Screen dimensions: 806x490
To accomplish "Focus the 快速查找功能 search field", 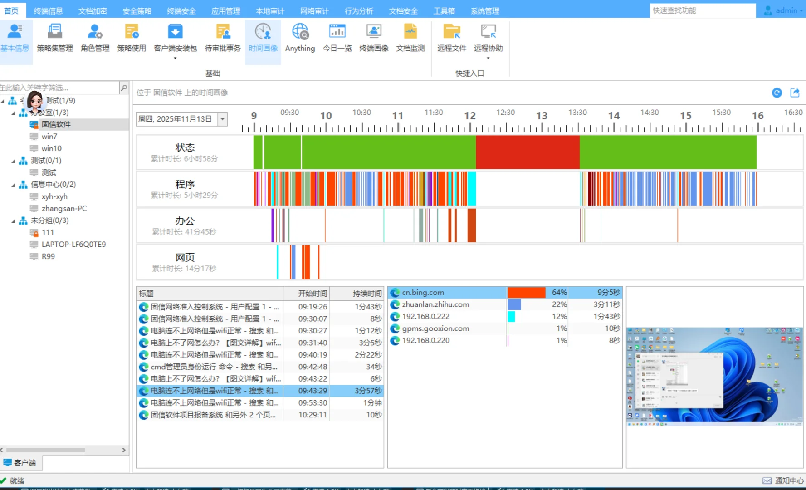I will point(702,10).
